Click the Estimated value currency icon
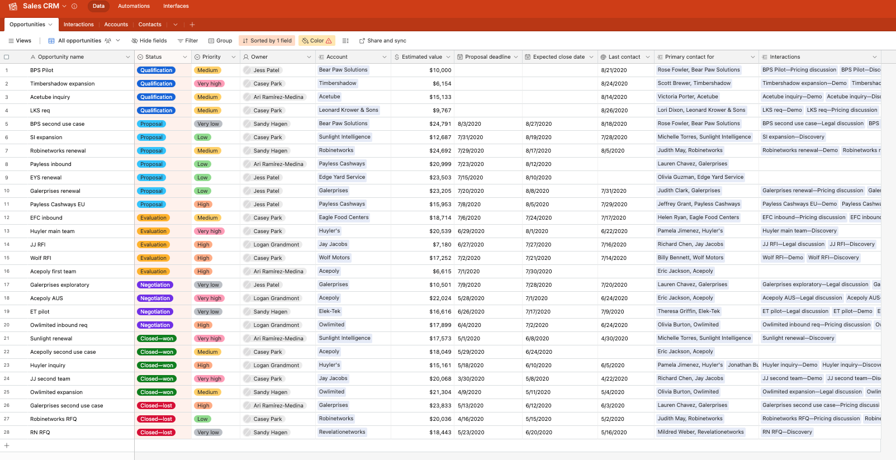The image size is (896, 460). point(397,57)
